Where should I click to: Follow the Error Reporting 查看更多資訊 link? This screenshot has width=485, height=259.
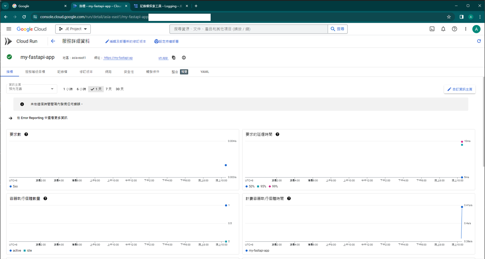(x=42, y=118)
